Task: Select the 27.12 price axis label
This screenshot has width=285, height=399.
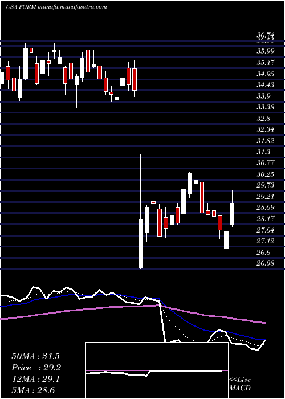Action: (266, 241)
